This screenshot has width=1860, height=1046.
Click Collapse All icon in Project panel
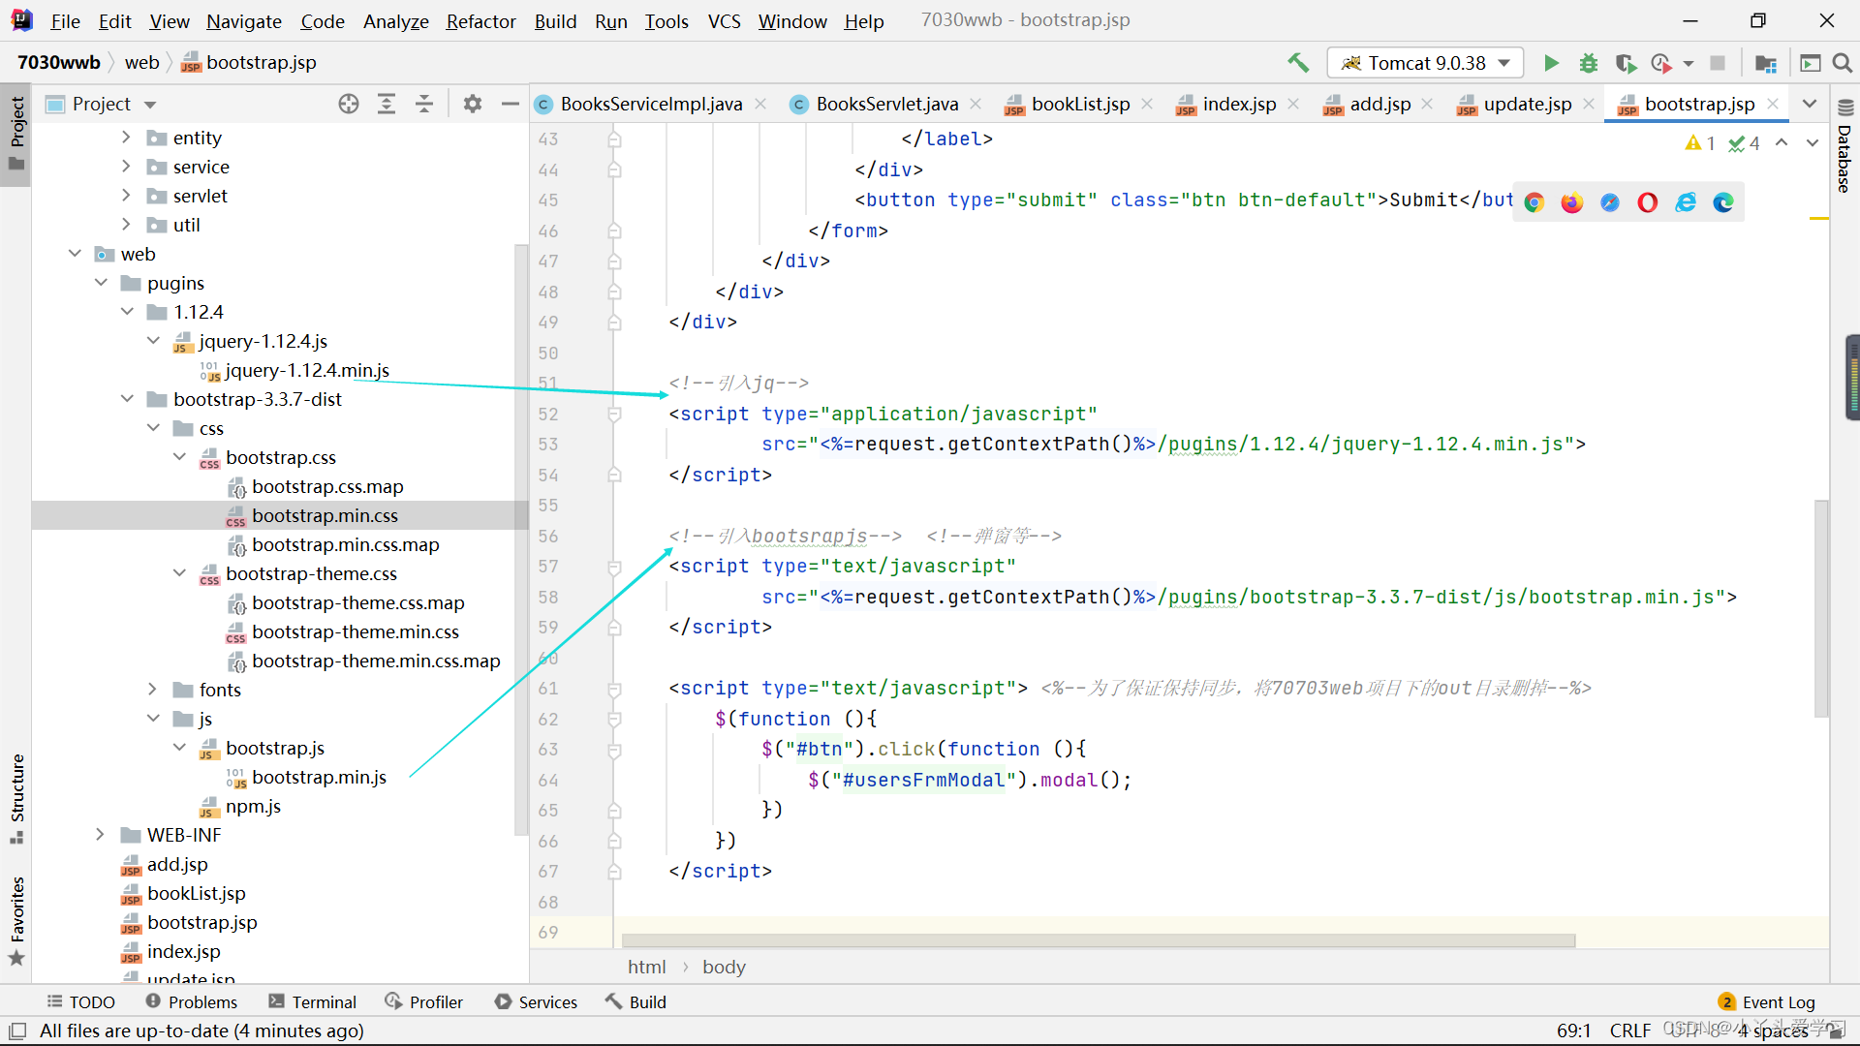(x=424, y=104)
